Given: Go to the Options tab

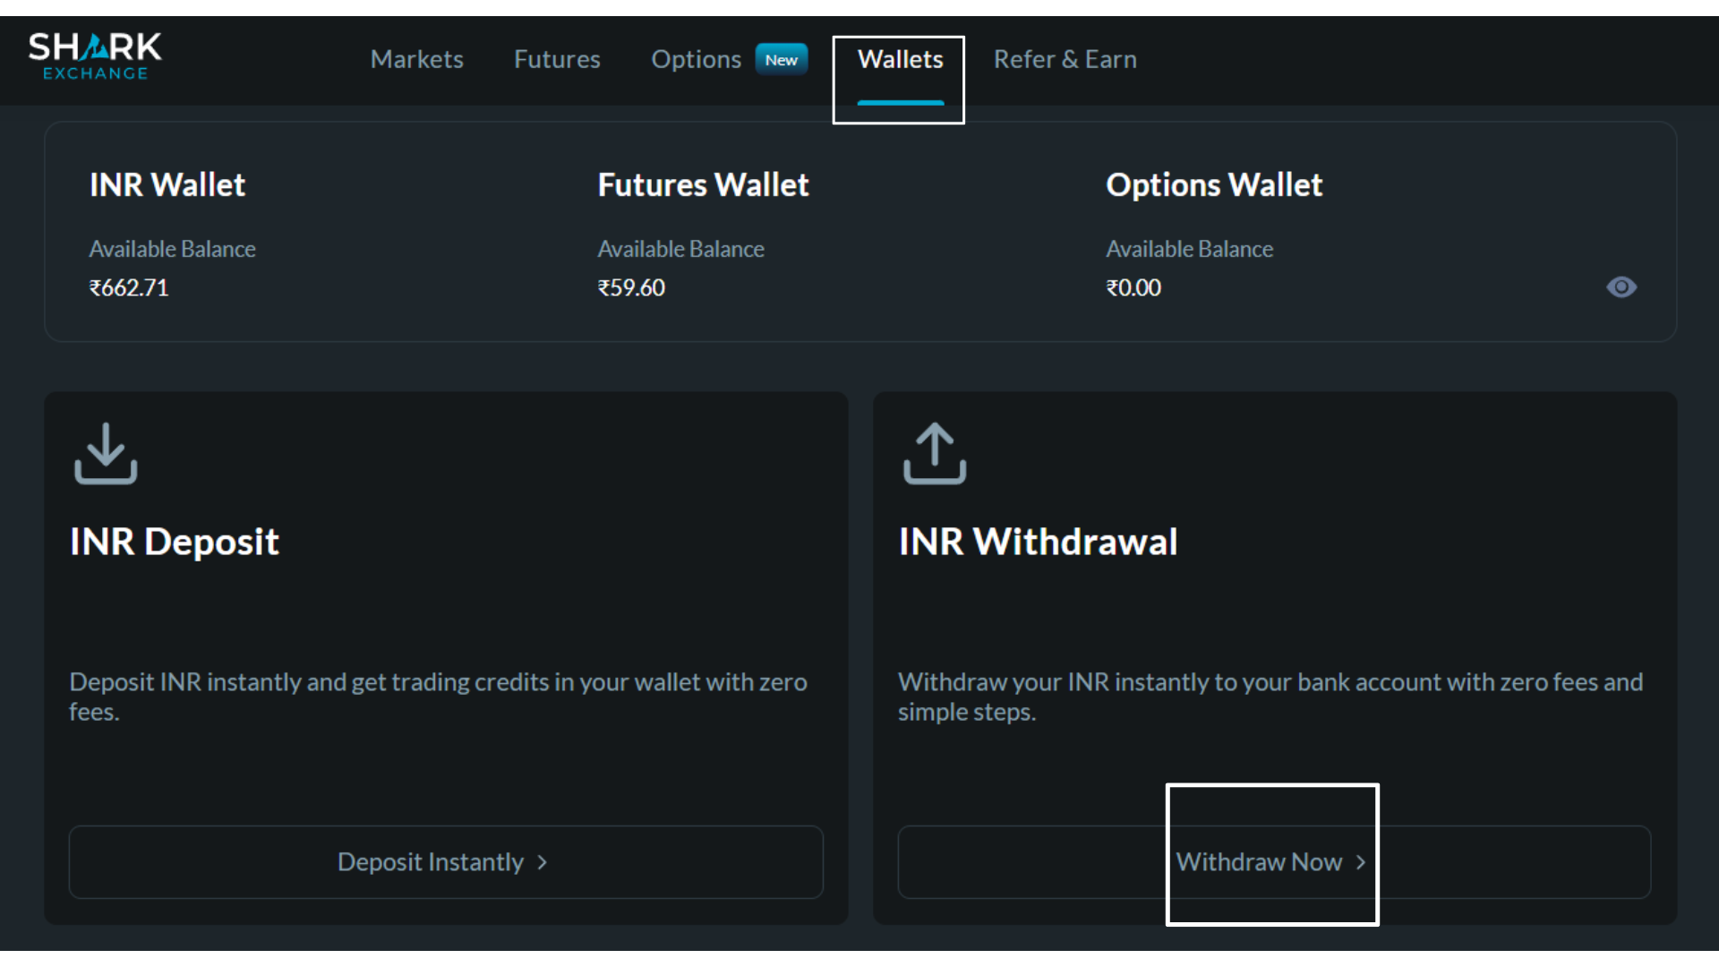Looking at the screenshot, I should pyautogui.click(x=696, y=59).
